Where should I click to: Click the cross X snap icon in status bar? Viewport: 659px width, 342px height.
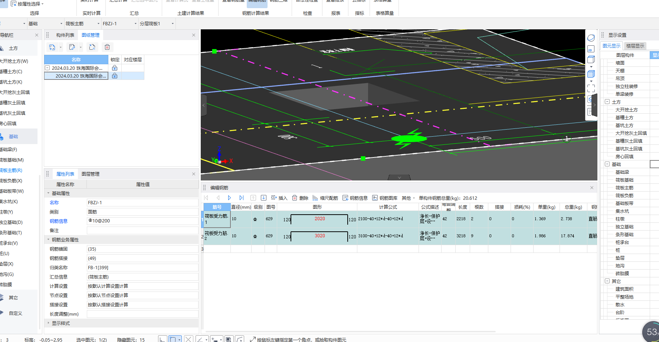pos(188,339)
